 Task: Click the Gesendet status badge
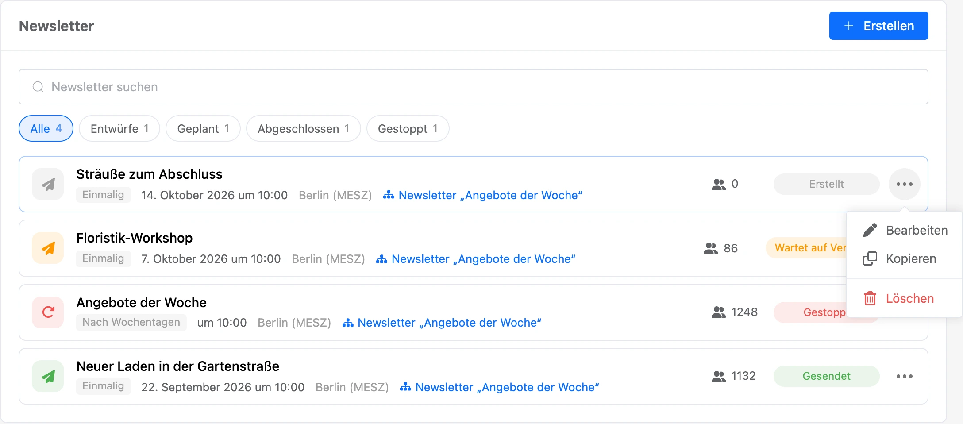pyautogui.click(x=826, y=376)
